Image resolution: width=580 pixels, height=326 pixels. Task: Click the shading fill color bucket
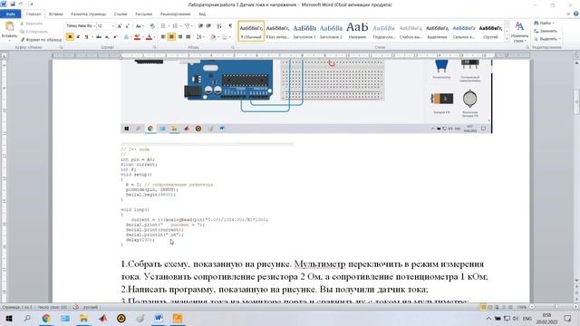pos(214,37)
